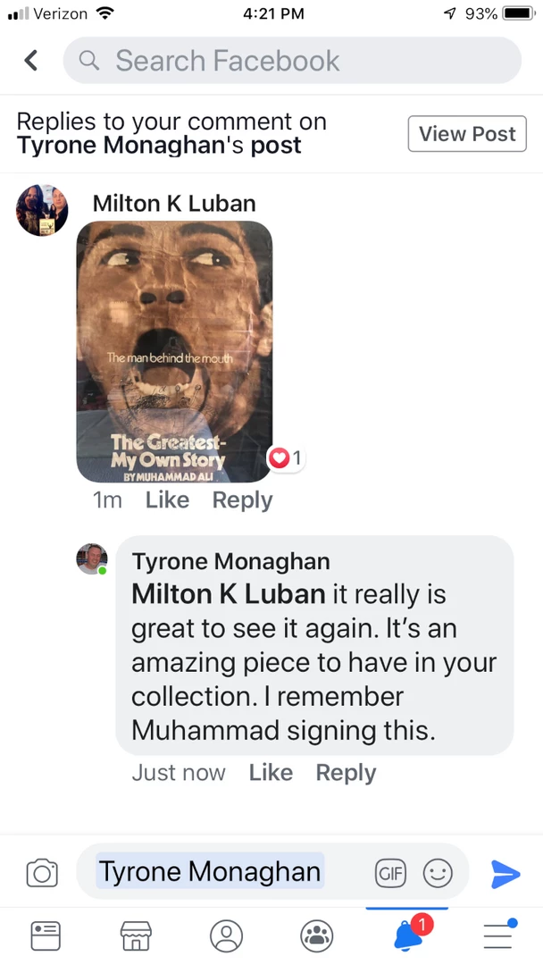Tap Milton K Luban's profile picture

point(42,211)
